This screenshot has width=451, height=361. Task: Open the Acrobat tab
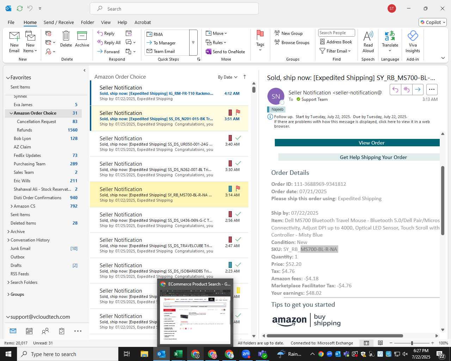143,22
